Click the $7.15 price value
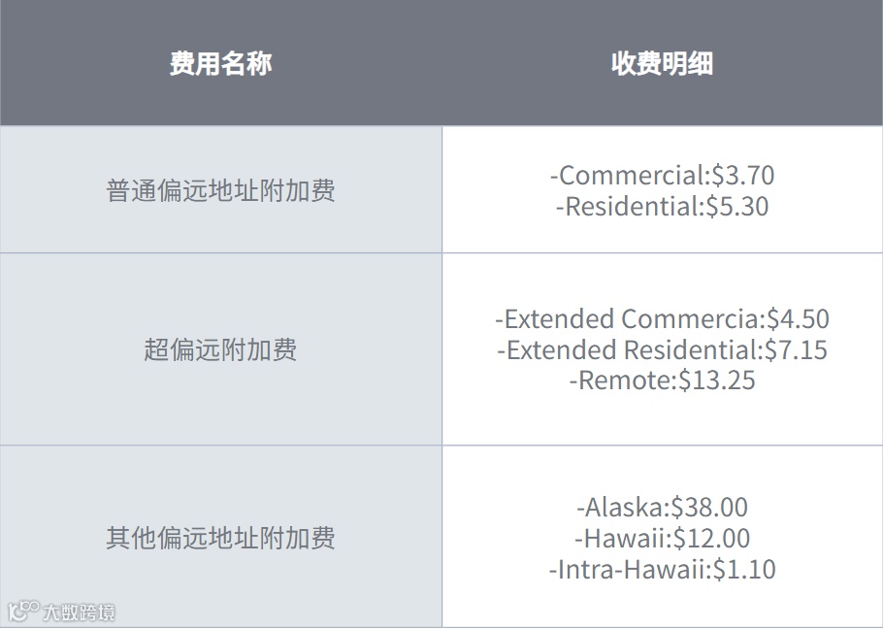883x629 pixels. (x=796, y=349)
